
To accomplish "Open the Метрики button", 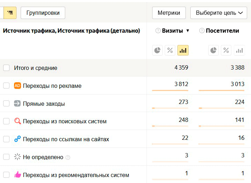I will pyautogui.click(x=169, y=13).
